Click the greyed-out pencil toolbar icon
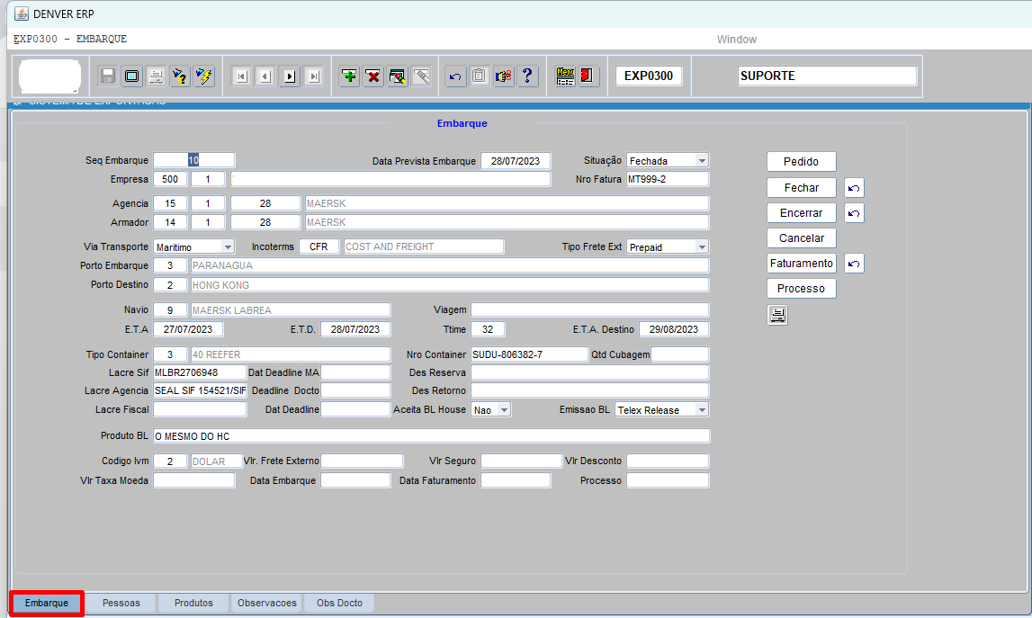The width and height of the screenshot is (1032, 618). pyautogui.click(x=422, y=76)
